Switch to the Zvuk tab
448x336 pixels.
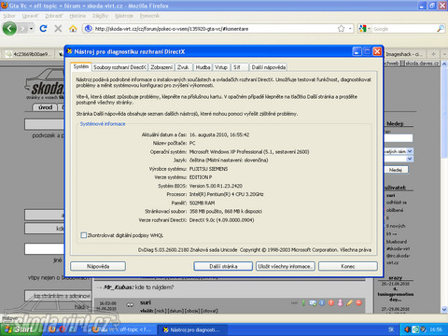(x=183, y=67)
